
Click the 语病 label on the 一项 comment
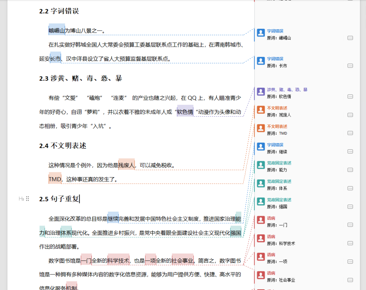click(271, 255)
